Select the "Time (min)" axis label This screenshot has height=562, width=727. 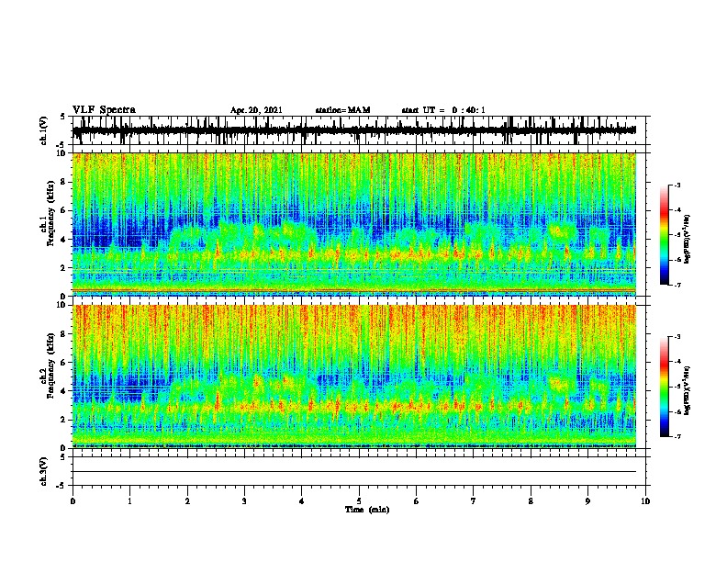click(x=367, y=510)
